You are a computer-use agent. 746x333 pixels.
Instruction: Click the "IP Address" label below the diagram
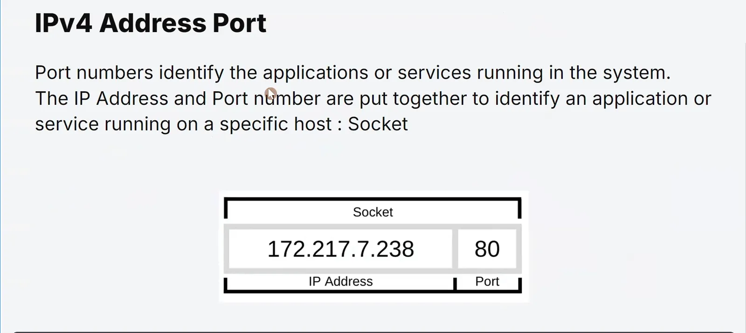click(340, 281)
